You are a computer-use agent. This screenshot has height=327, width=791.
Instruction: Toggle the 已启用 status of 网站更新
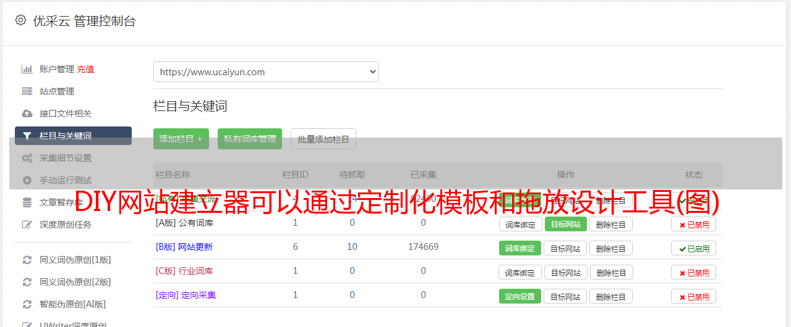click(x=694, y=249)
